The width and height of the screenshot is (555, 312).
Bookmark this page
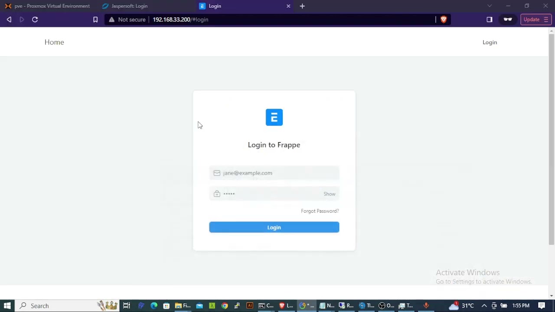[95, 19]
